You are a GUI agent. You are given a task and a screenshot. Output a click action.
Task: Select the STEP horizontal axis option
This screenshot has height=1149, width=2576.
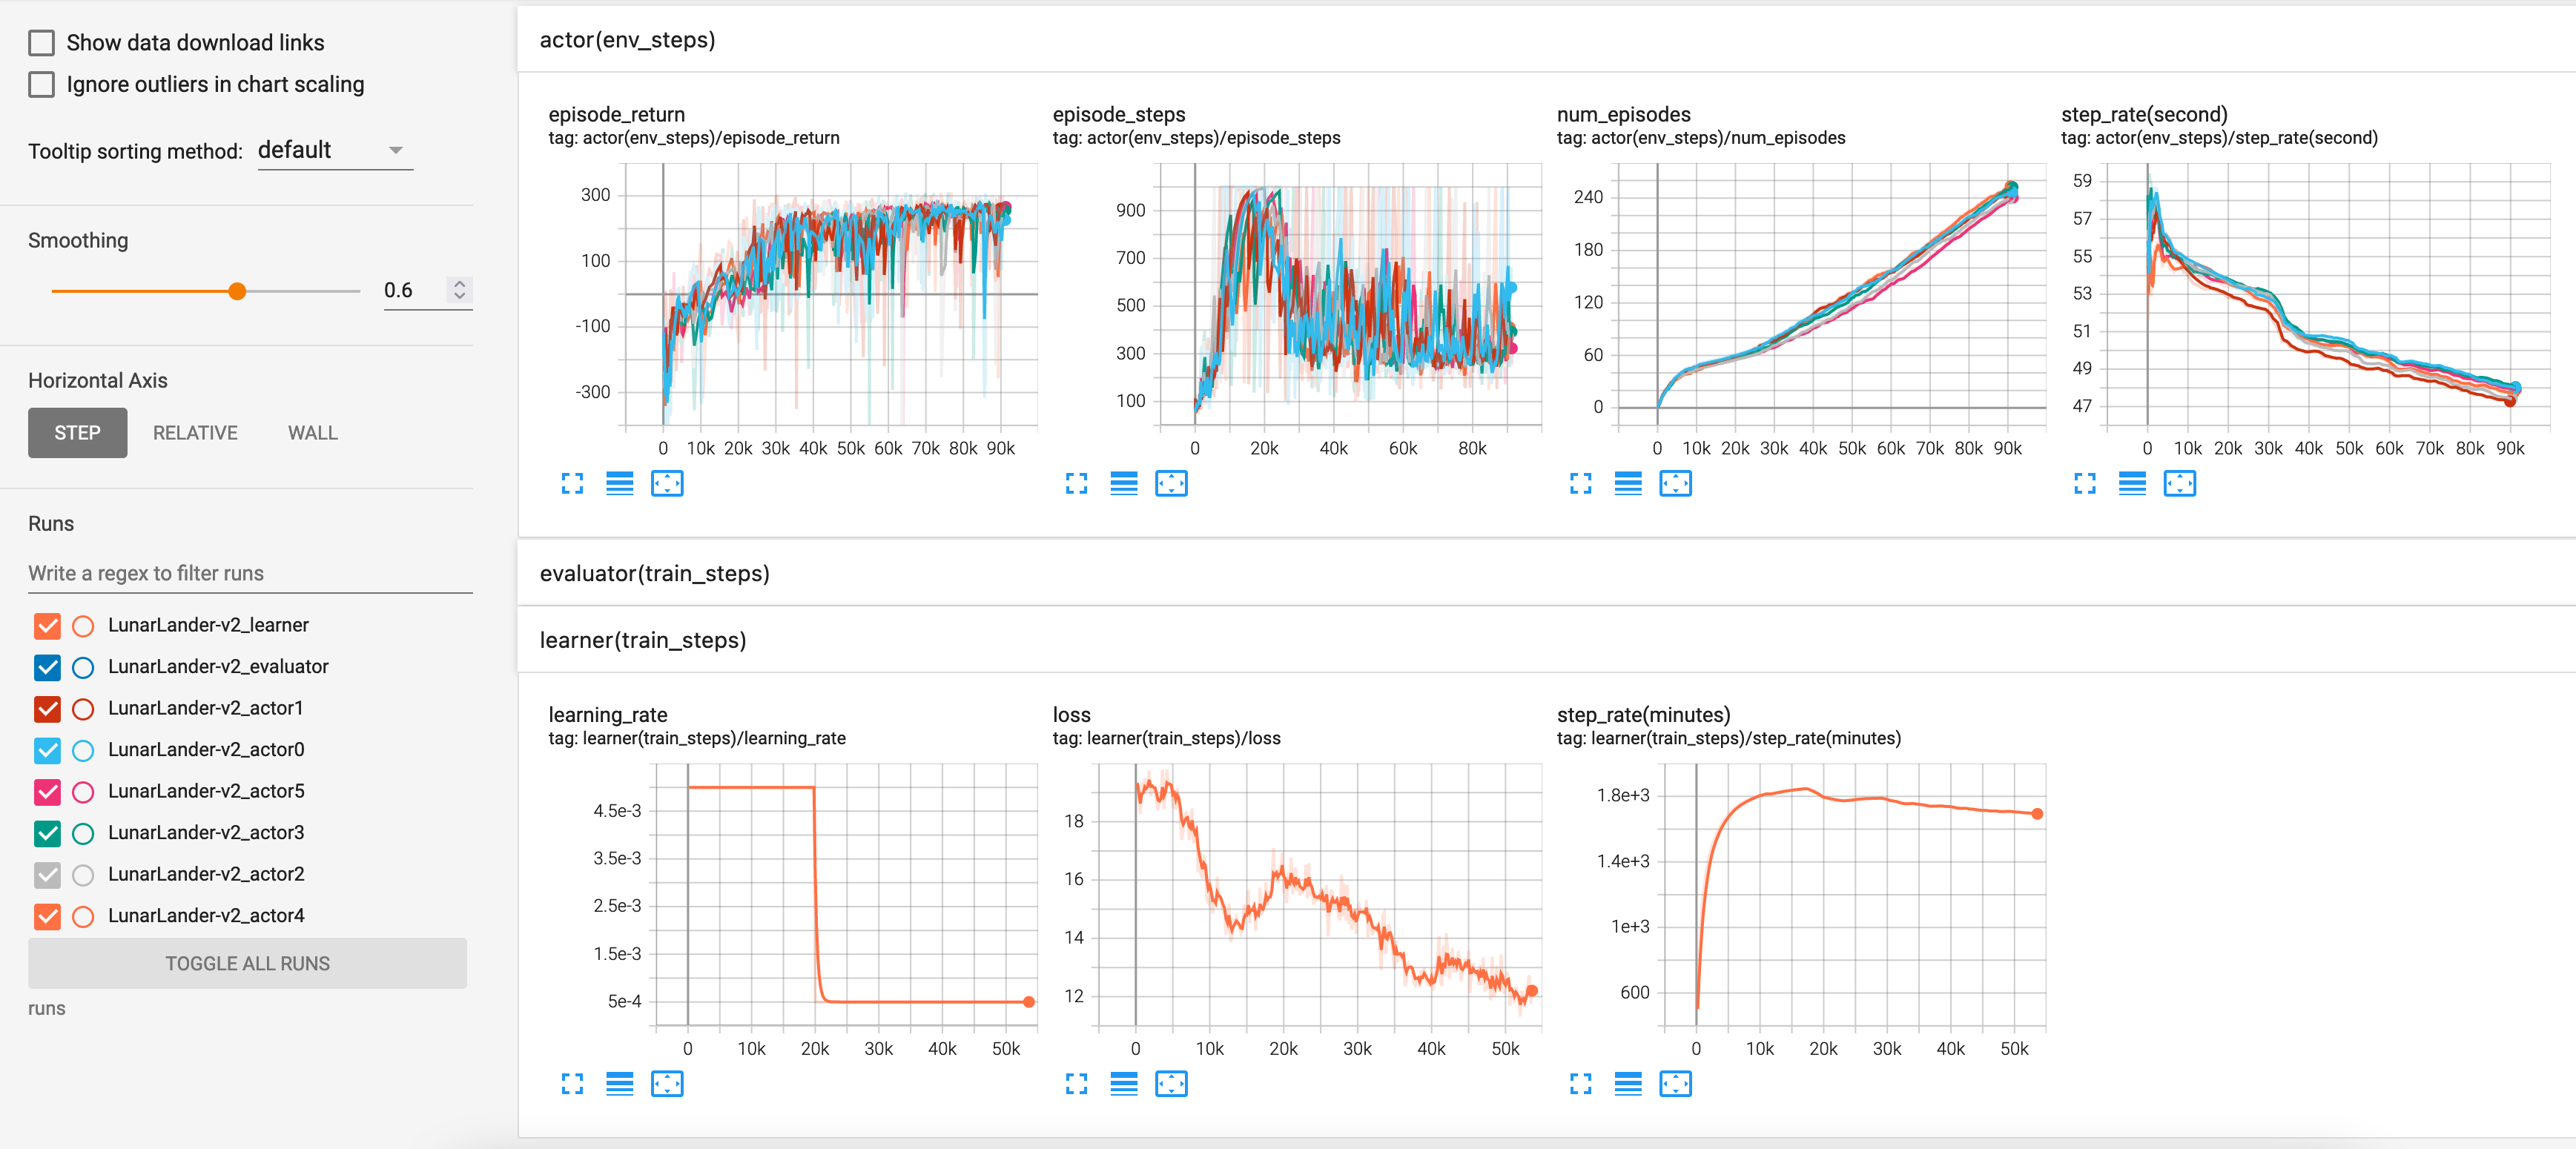78,433
